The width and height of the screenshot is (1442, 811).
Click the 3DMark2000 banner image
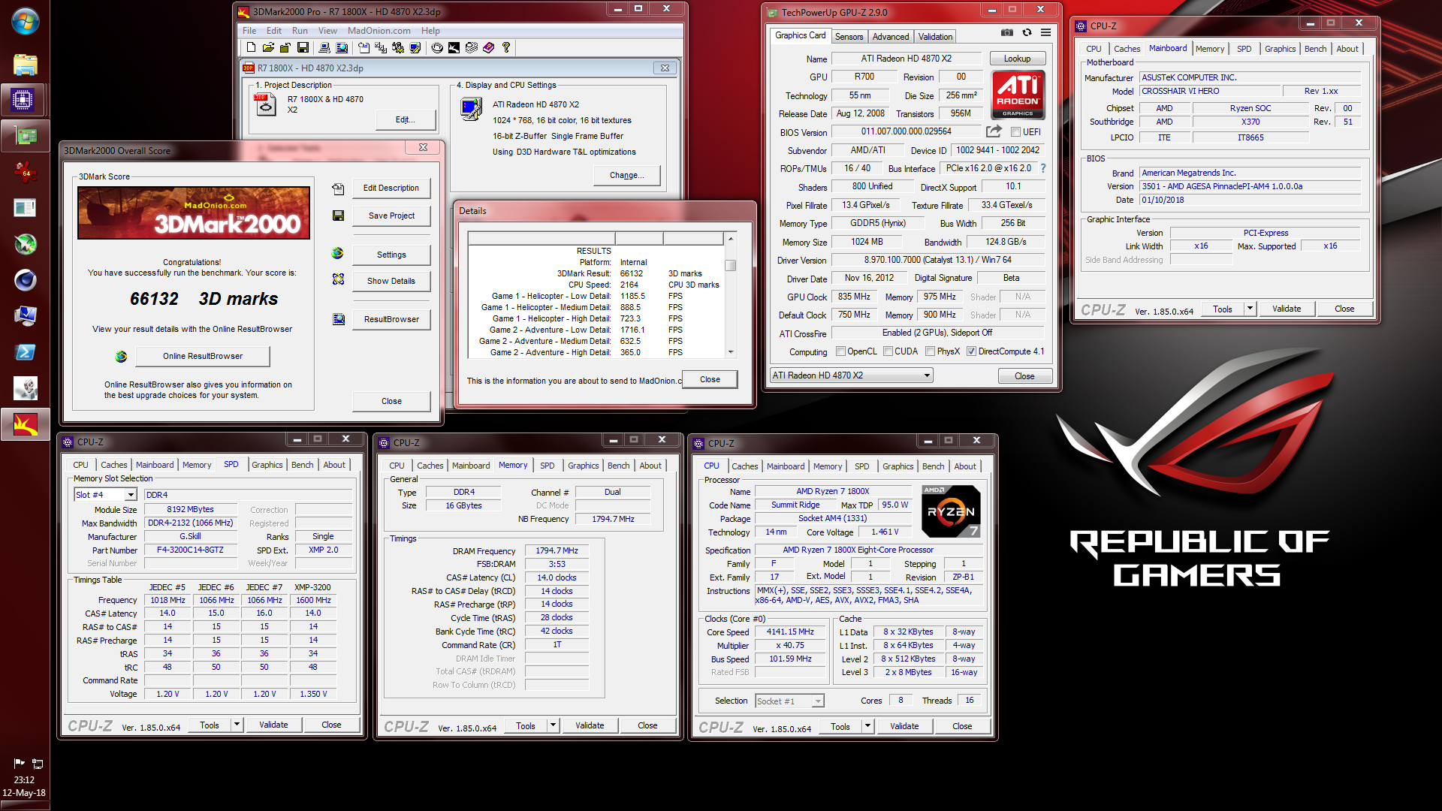pos(194,213)
